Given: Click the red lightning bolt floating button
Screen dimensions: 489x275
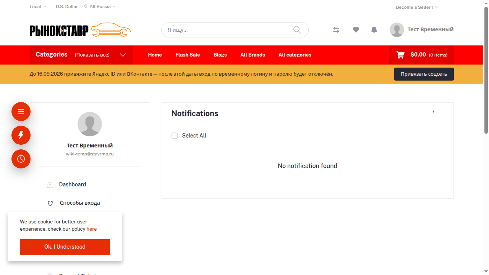Looking at the screenshot, I should tap(21, 135).
